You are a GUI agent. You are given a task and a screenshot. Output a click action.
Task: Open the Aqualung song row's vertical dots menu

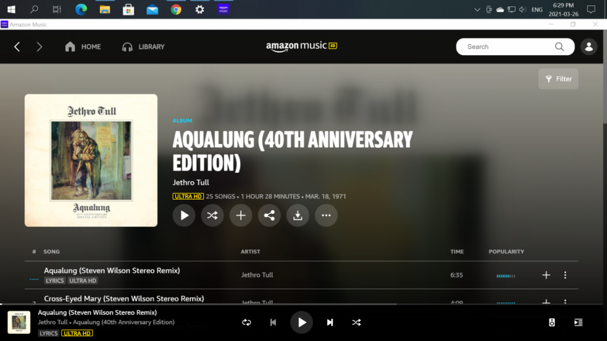[565, 275]
